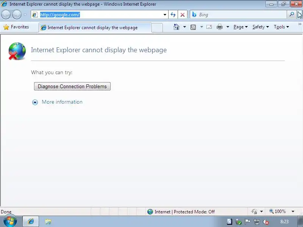
Task: Click the magnifier Search button
Action: 292,15
